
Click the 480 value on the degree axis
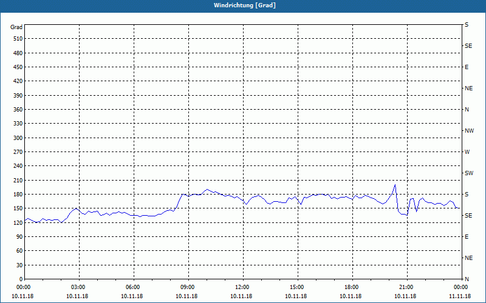point(18,53)
